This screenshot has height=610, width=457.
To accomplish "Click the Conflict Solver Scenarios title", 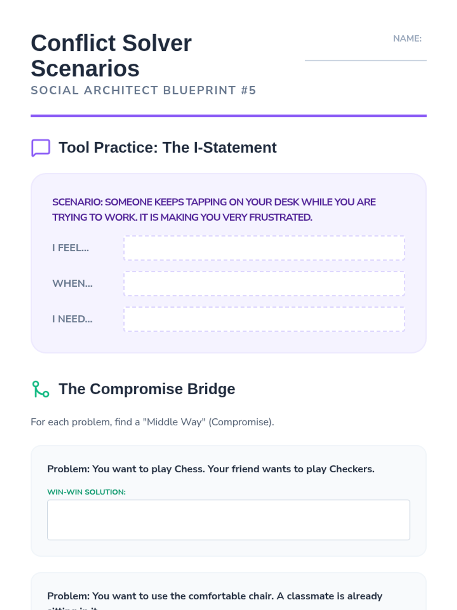I will click(111, 56).
